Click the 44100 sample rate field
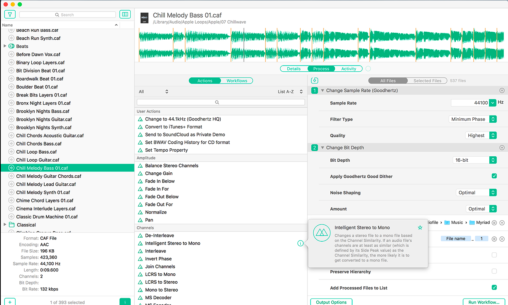This screenshot has height=305, width=508. (x=470, y=103)
